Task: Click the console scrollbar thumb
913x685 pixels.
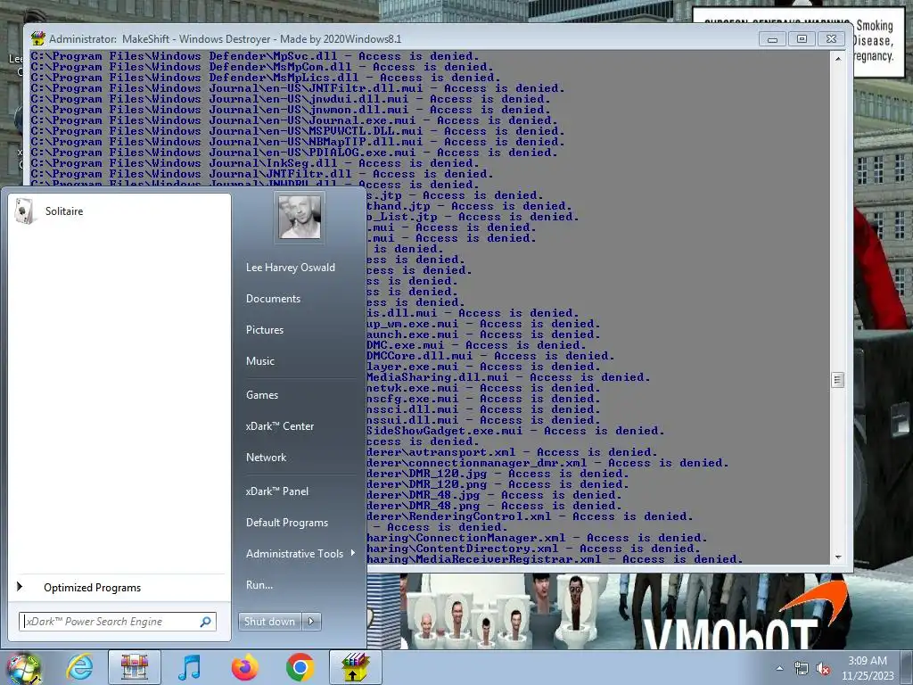Action: coord(838,380)
